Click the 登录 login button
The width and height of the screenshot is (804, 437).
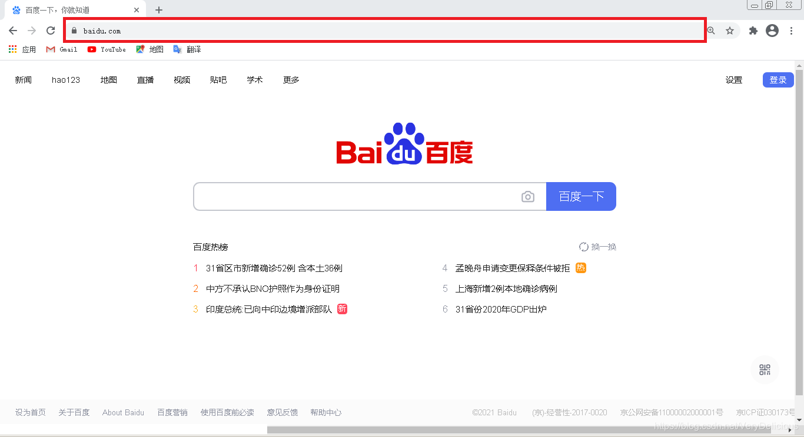[x=778, y=80]
